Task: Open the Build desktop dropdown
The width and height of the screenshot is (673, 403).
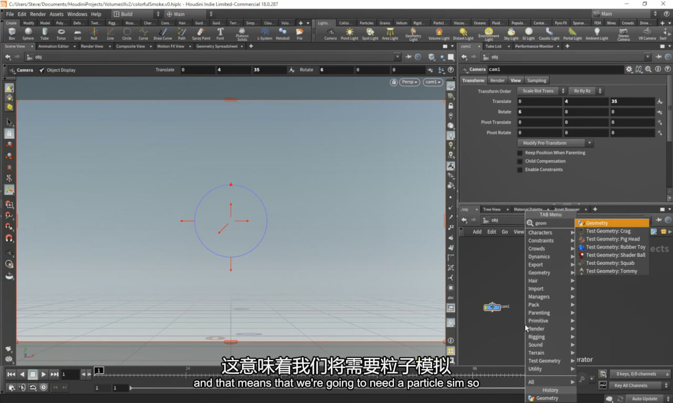Action: (x=137, y=14)
